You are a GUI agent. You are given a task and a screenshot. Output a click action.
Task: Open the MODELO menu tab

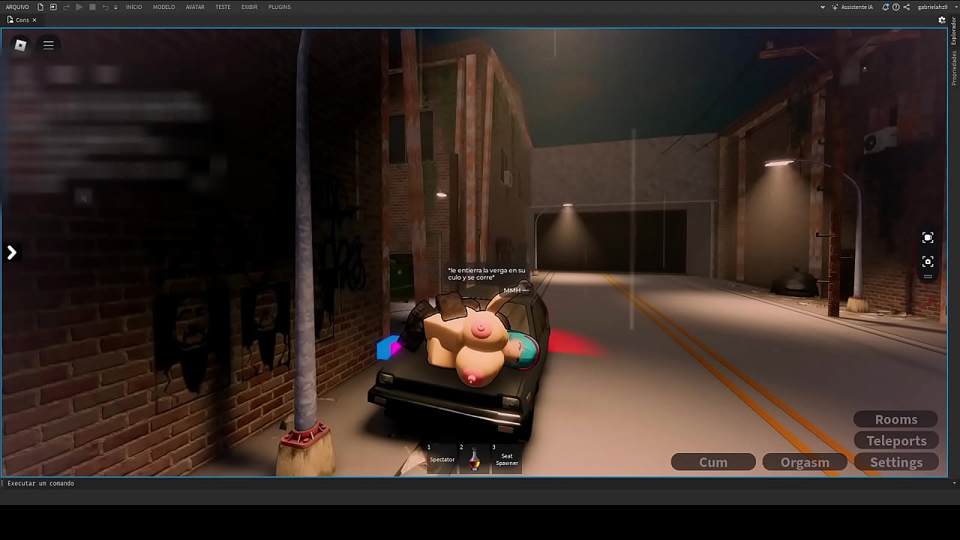point(163,7)
